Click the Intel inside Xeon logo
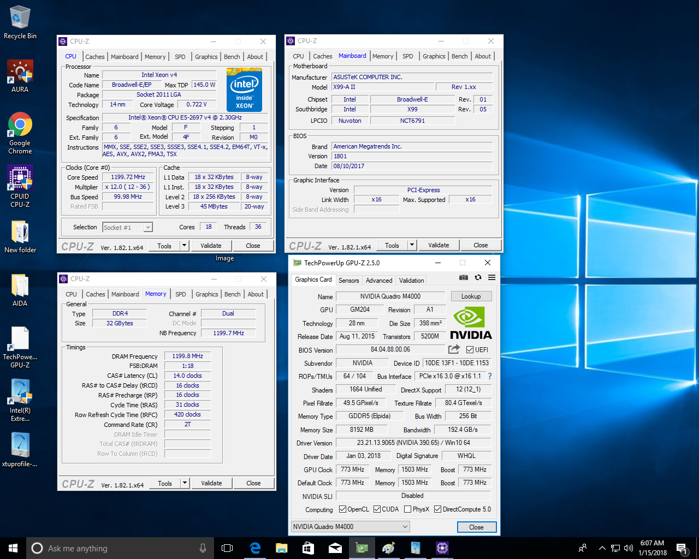The image size is (699, 559). (x=244, y=90)
